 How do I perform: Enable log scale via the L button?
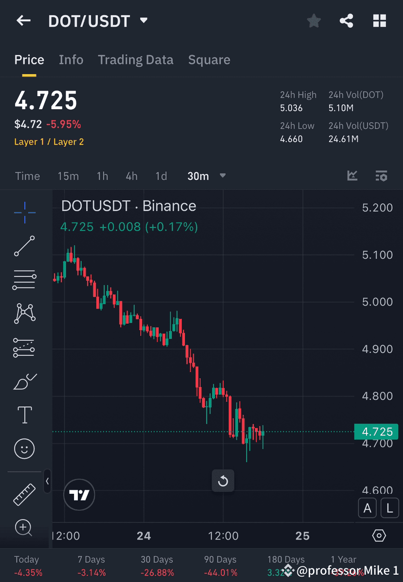coord(389,508)
